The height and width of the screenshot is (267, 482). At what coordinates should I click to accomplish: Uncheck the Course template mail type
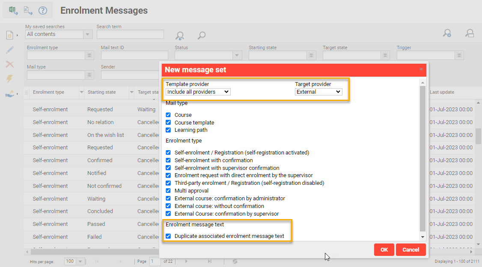click(x=168, y=122)
